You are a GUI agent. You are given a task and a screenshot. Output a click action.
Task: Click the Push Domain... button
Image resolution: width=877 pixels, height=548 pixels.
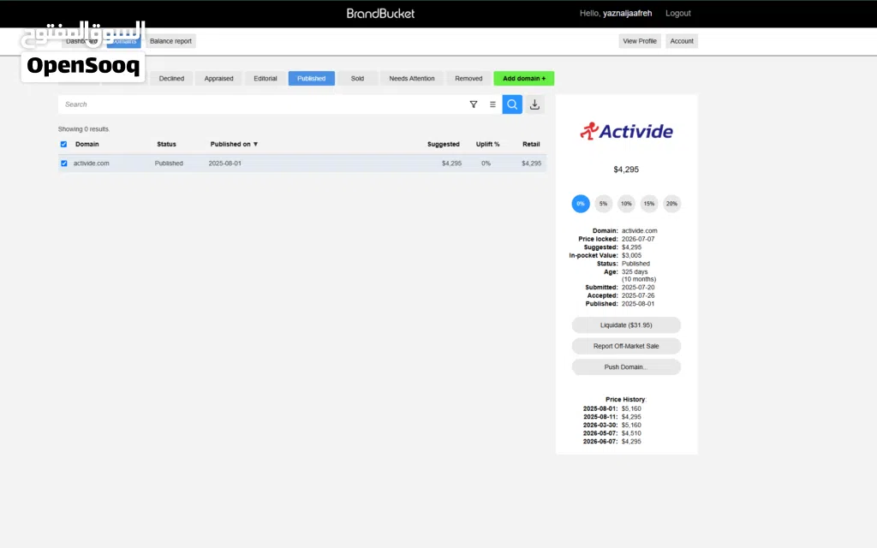(x=626, y=366)
